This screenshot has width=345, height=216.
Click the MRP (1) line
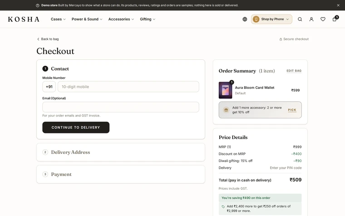click(x=260, y=147)
